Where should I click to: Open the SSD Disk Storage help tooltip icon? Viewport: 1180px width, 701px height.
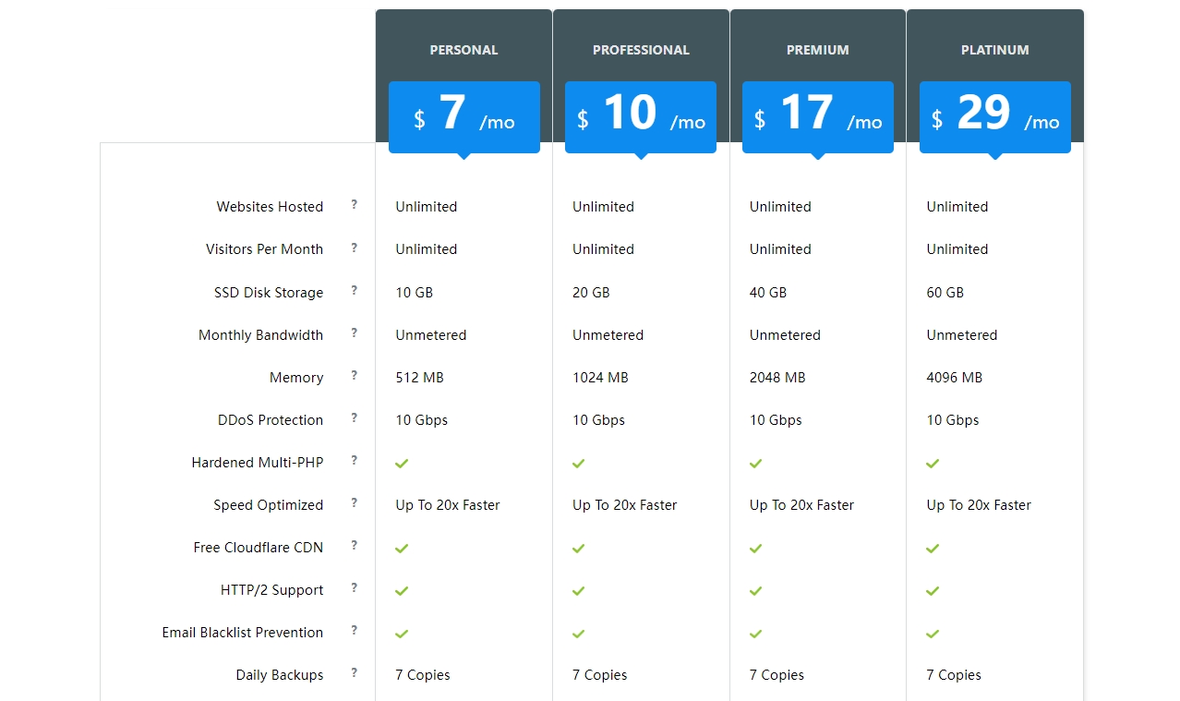coord(354,291)
